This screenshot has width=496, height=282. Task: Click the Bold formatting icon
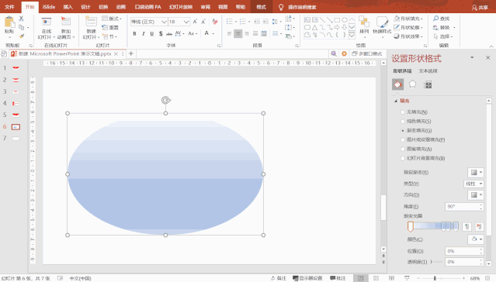tap(134, 33)
